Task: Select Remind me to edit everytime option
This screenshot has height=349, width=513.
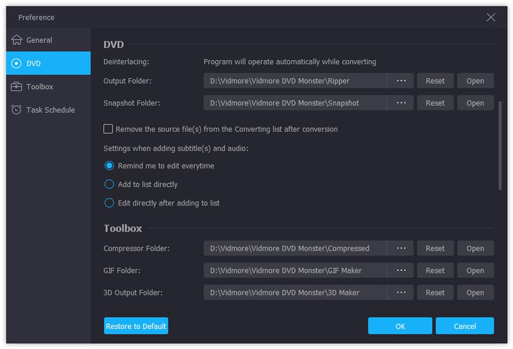Action: pyautogui.click(x=109, y=166)
